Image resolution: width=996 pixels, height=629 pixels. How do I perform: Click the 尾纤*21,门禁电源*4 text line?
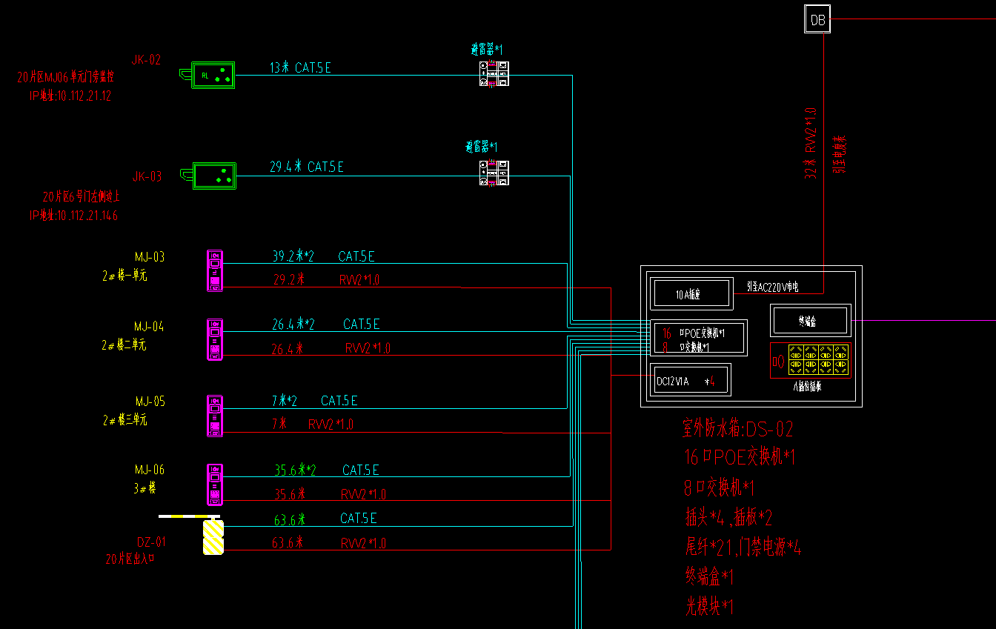point(743,548)
